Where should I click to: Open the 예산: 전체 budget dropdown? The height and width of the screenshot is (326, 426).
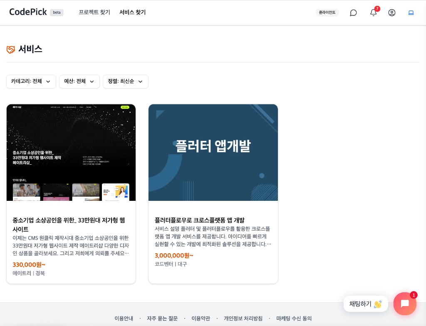79,81
